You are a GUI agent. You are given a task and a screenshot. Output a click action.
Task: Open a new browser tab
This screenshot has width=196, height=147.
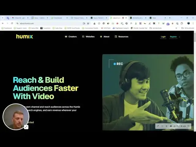(x=170, y=18)
